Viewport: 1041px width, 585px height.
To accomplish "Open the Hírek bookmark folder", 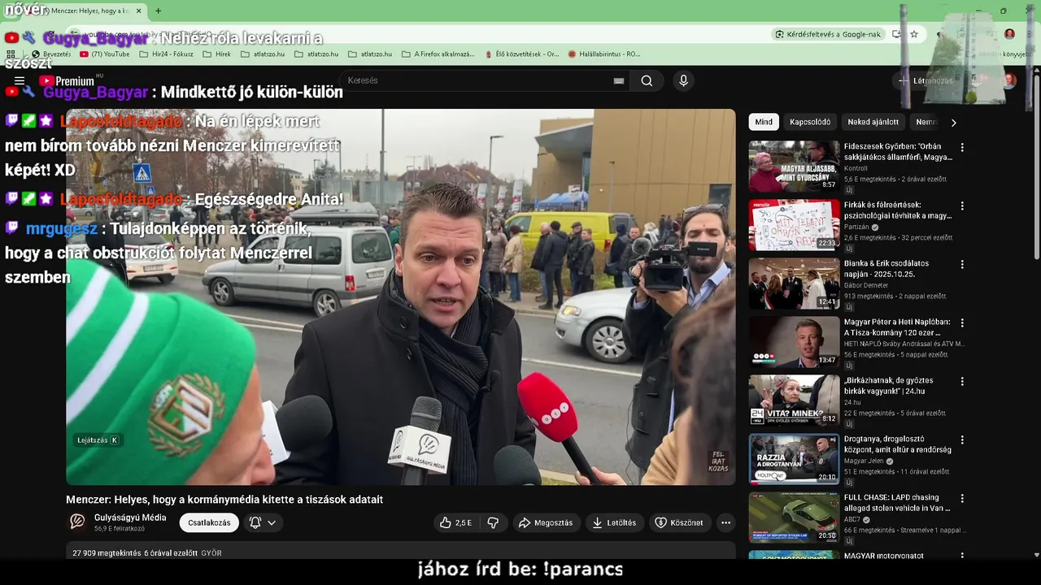I will pos(216,54).
